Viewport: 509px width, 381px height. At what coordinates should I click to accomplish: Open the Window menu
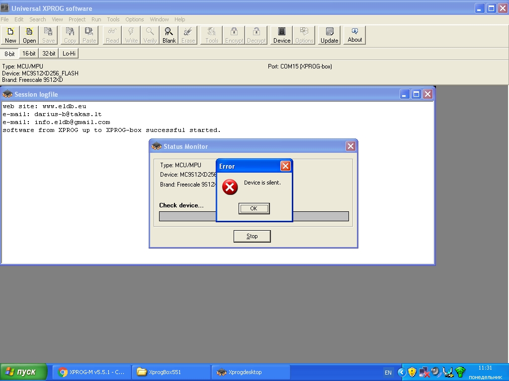159,19
